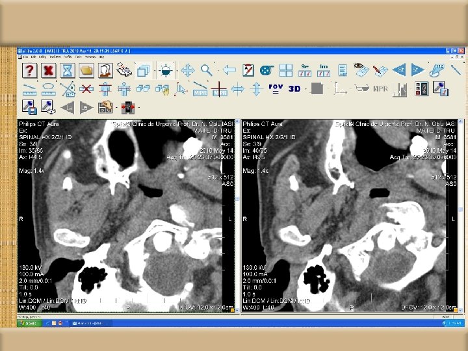This screenshot has width=468, height=351.
Task: Click the 3D icon
Action: pos(294,89)
